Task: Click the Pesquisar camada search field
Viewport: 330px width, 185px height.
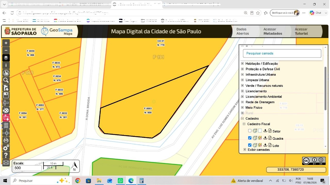Action: (282, 53)
